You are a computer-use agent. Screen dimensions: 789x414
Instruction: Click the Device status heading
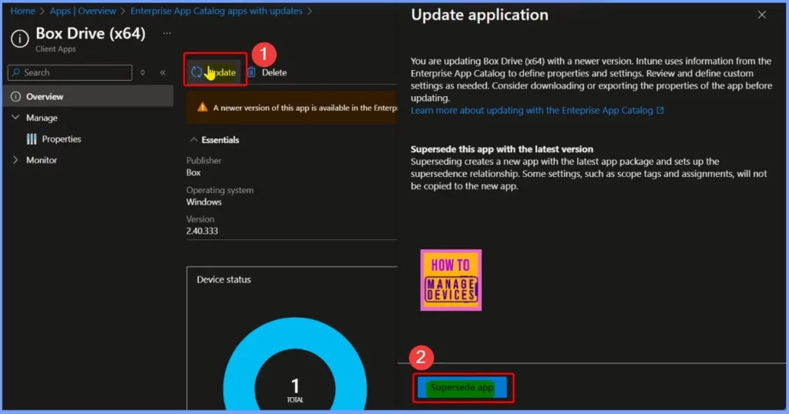tap(223, 279)
